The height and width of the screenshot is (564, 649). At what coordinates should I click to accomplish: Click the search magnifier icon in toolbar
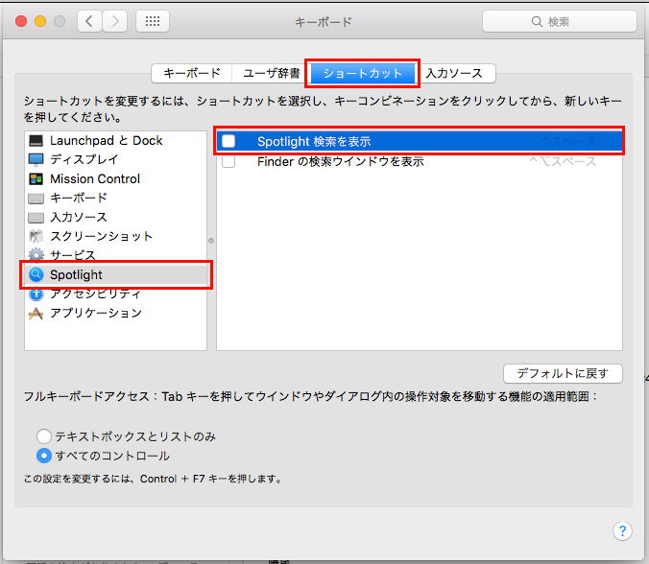pos(537,21)
